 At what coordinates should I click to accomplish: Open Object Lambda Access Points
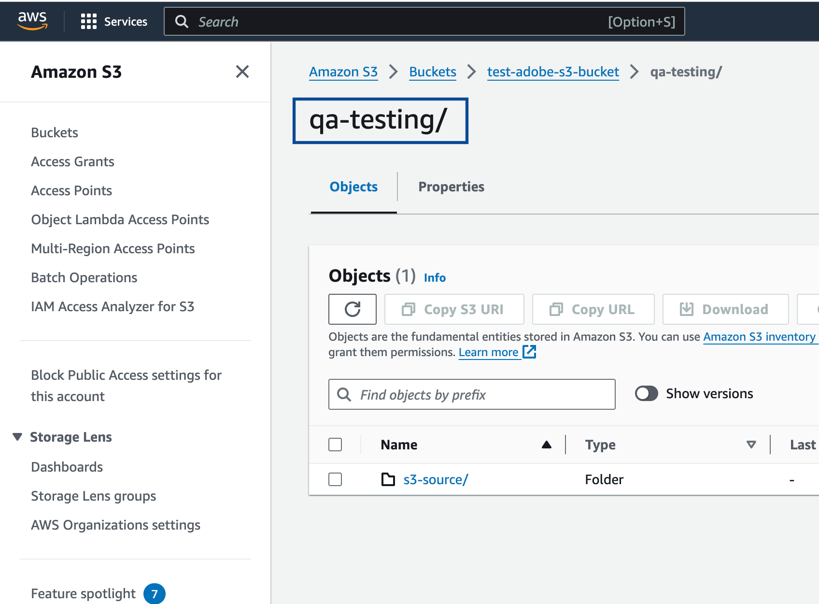[x=120, y=220]
